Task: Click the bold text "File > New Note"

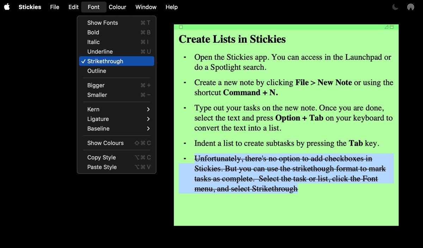Action: (x=324, y=83)
